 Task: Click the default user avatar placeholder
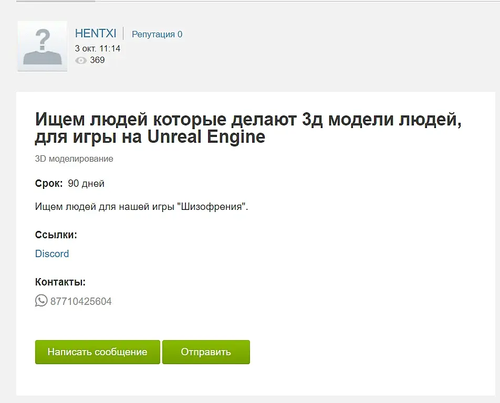click(x=43, y=47)
